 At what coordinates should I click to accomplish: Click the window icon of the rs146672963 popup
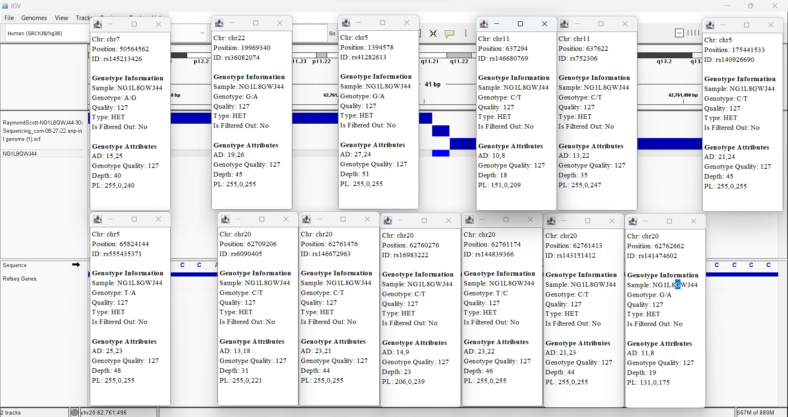(307, 219)
